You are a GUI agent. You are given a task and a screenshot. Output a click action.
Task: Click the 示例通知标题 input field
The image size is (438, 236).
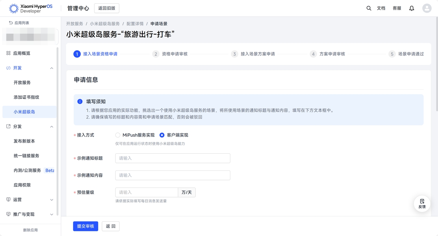(x=172, y=158)
